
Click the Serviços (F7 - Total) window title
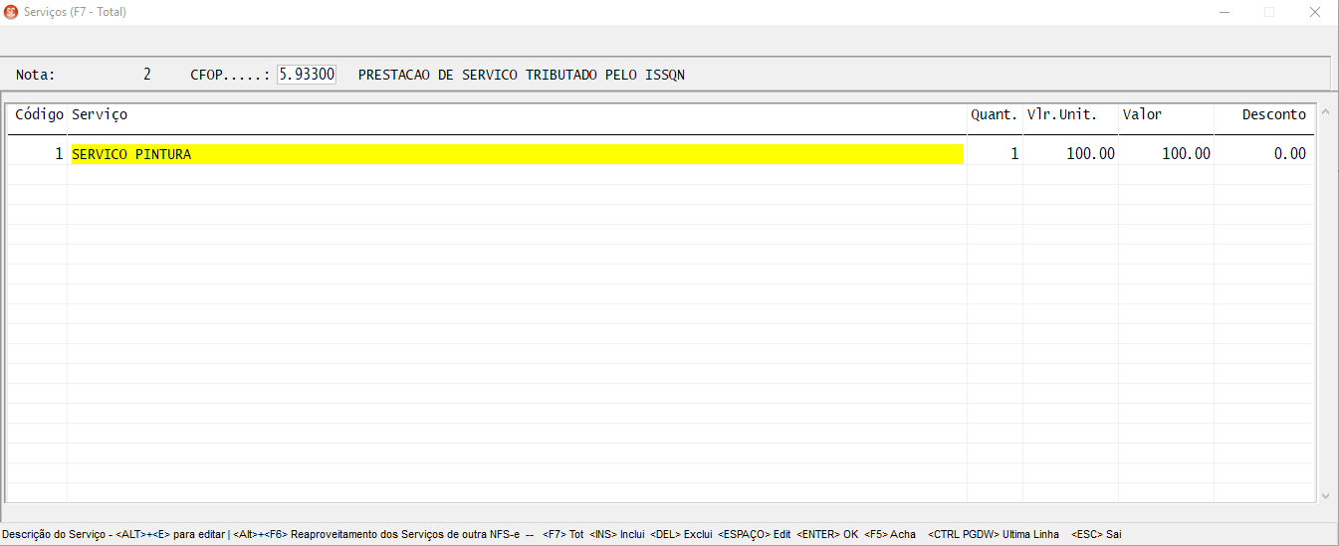coord(75,12)
